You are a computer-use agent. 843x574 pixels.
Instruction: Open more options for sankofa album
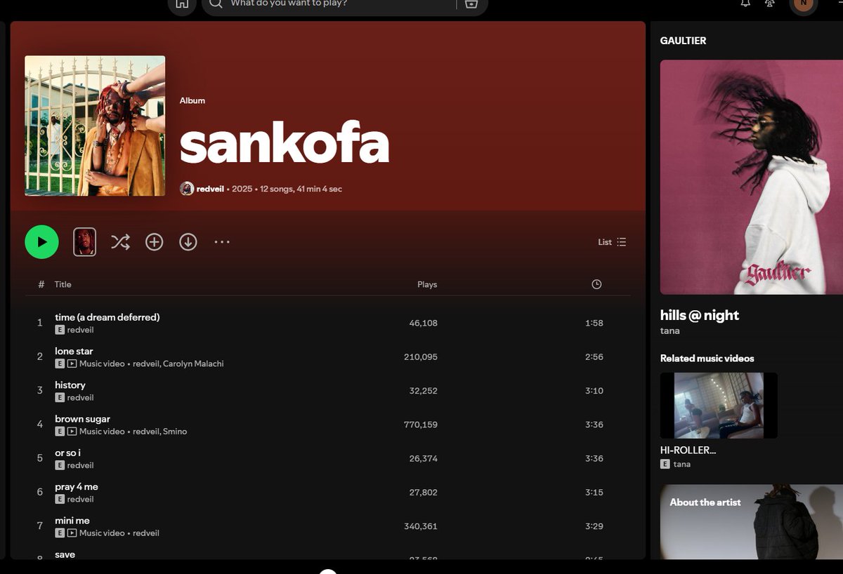coord(222,242)
